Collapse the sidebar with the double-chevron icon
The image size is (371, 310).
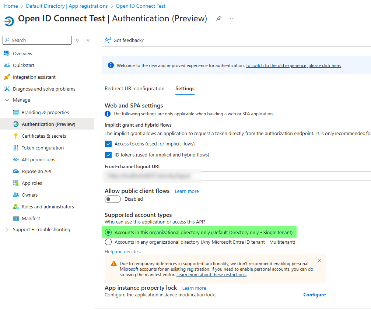pos(88,40)
